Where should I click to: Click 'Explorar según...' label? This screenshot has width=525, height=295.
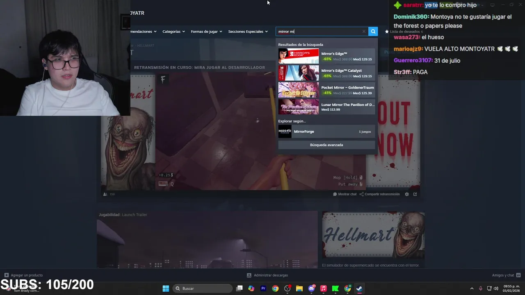[x=292, y=121]
